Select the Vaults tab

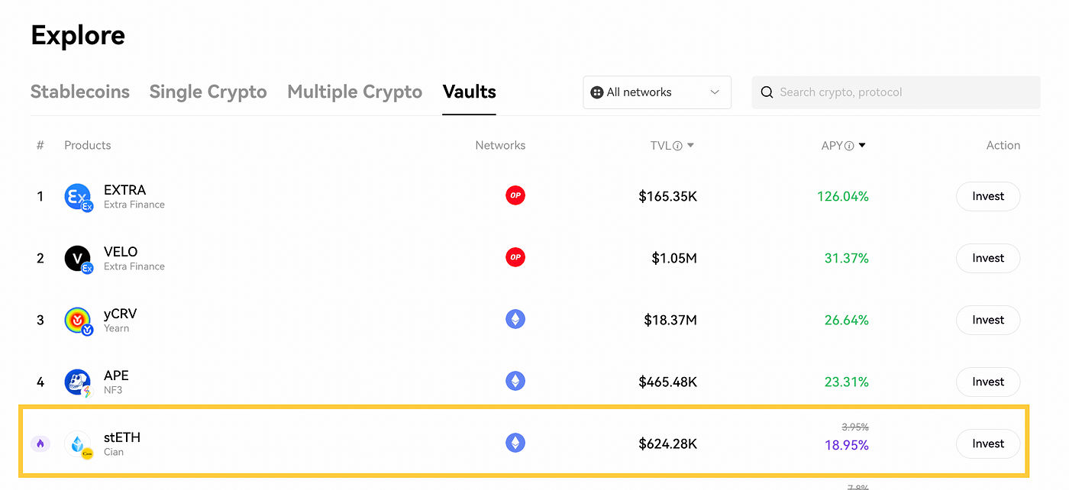click(x=470, y=92)
